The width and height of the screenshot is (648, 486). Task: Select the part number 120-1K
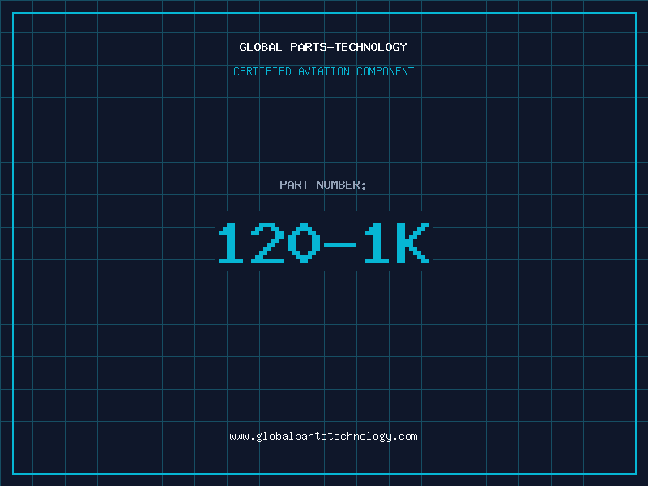pos(324,243)
